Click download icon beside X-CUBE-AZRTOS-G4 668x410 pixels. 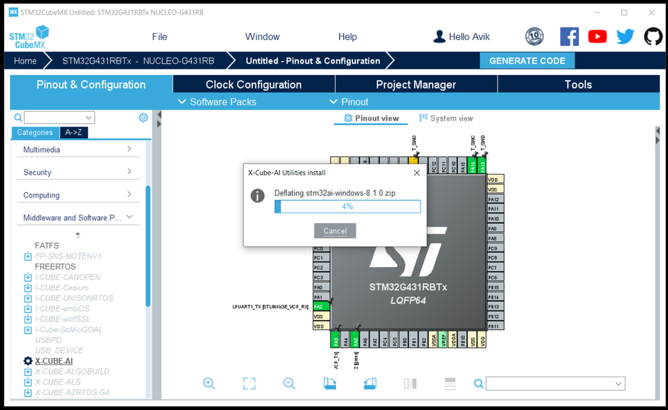coord(27,393)
